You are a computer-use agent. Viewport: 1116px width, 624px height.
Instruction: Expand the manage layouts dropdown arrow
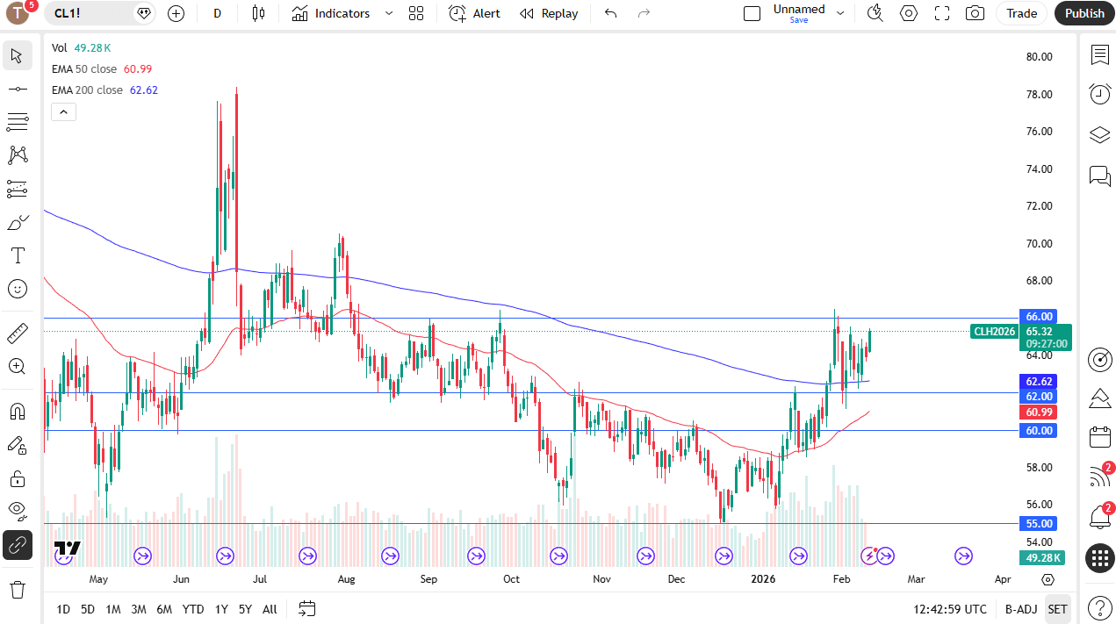[x=840, y=13]
